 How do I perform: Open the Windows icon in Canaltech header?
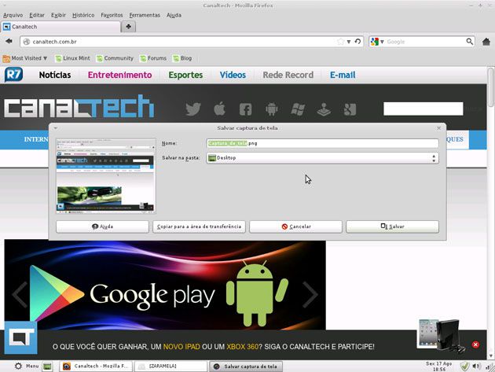coord(298,109)
